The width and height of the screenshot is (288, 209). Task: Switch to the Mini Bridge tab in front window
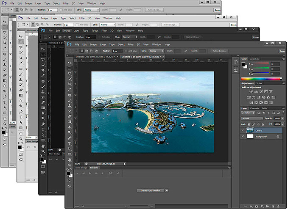pyautogui.click(x=81, y=168)
